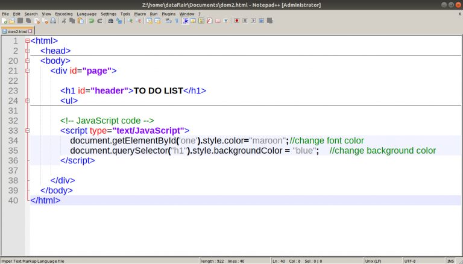The height and width of the screenshot is (264, 463).
Task: Stop macro recording button
Action: tap(245, 20)
